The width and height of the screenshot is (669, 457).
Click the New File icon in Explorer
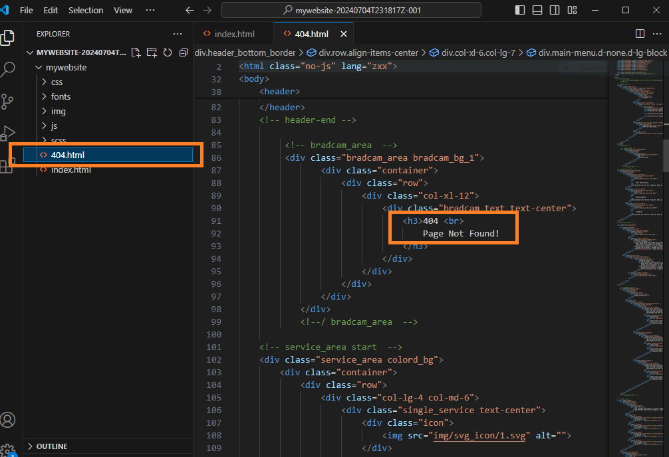(136, 52)
